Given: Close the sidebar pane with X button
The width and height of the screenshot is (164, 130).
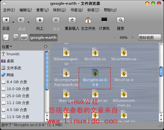Looking at the screenshot, I should click(45, 46).
